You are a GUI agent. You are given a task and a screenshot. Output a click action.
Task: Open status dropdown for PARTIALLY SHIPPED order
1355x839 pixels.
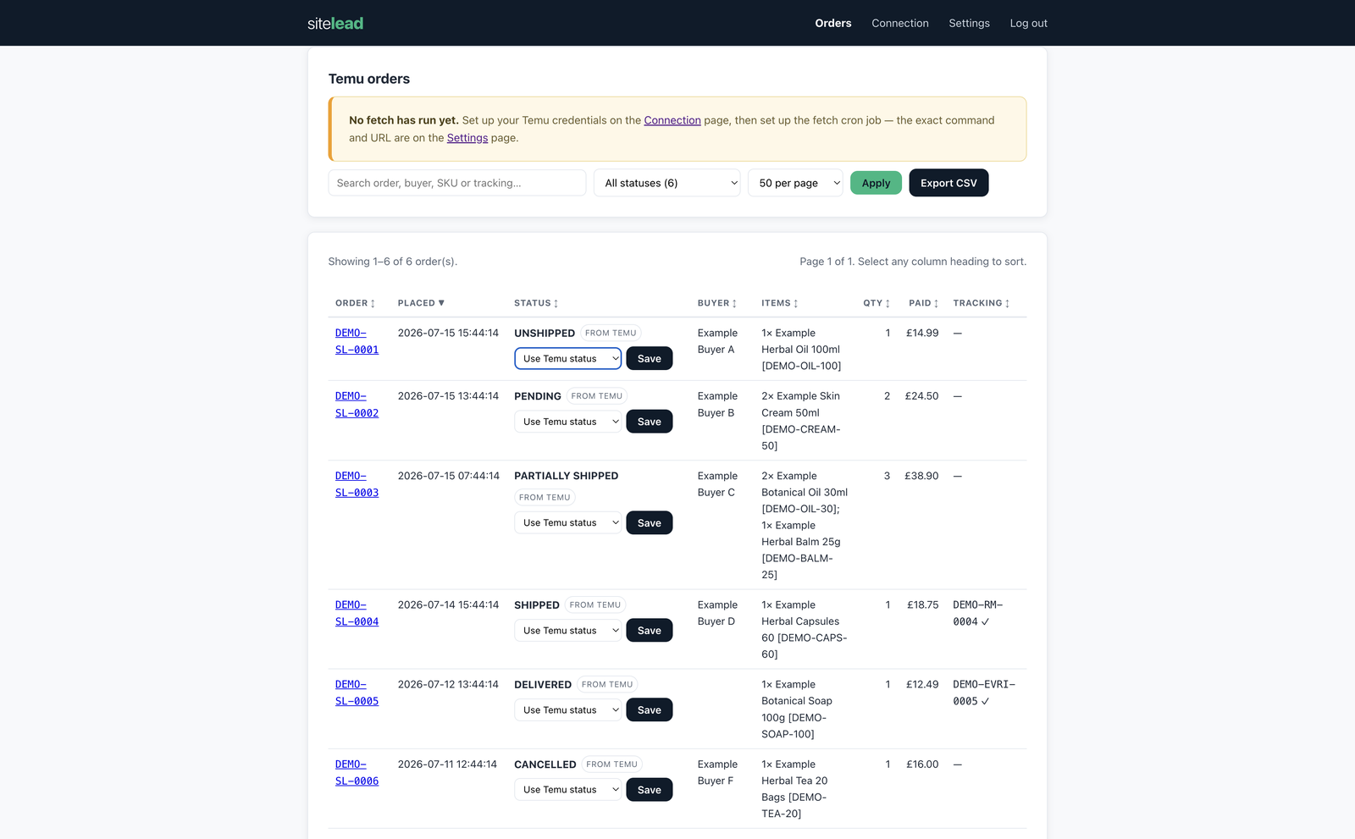pyautogui.click(x=568, y=523)
